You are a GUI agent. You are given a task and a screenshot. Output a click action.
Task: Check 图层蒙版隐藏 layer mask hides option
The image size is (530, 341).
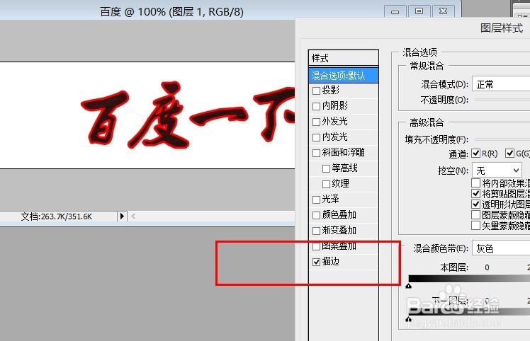476,215
